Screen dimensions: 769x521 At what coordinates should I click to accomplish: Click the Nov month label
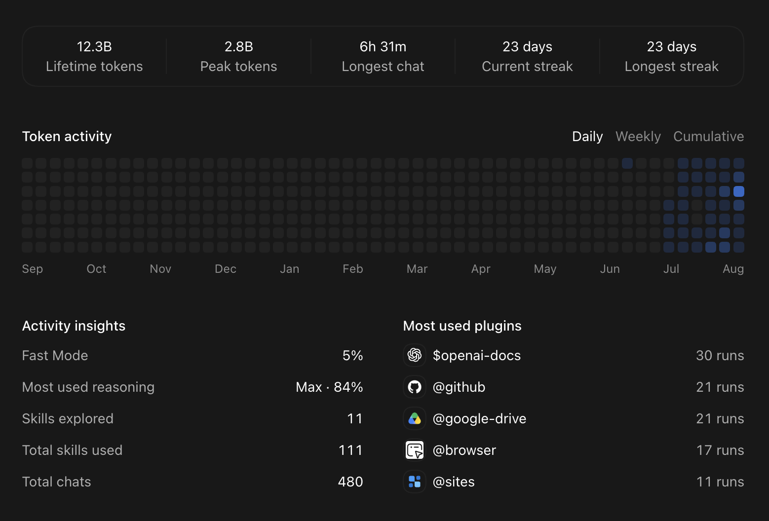pos(160,269)
